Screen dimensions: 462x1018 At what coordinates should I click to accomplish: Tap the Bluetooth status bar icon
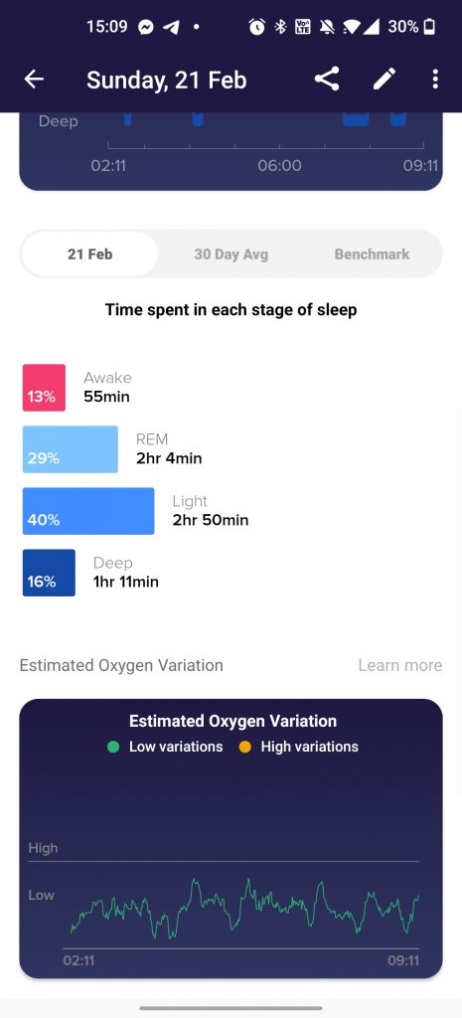pos(280,27)
